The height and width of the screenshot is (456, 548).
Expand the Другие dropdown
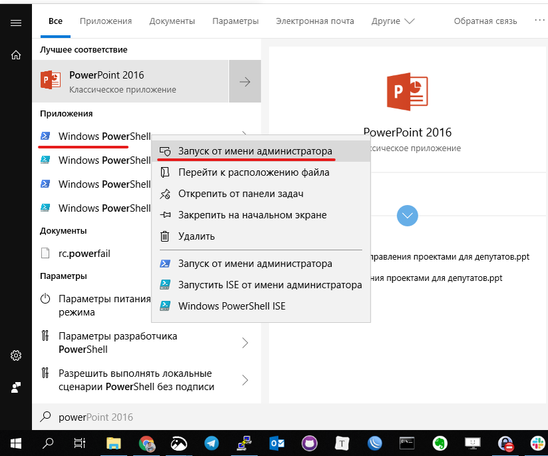coord(393,21)
